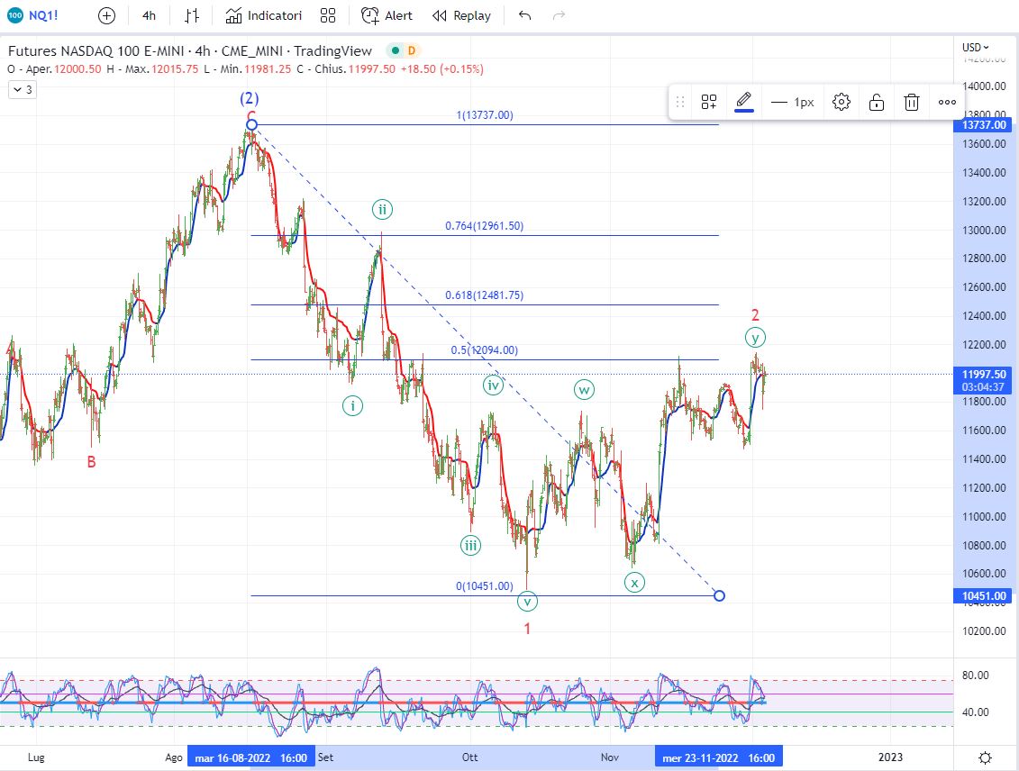
Task: Delete the drawing with trash icon
Action: (x=912, y=102)
